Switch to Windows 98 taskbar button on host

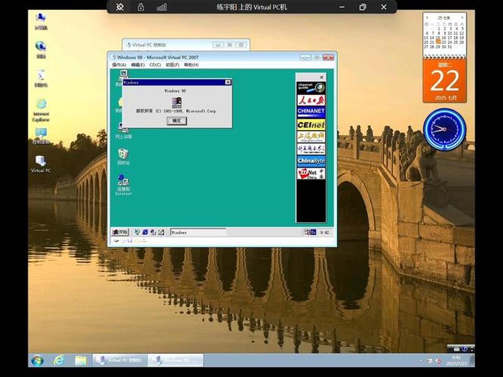coord(175,360)
